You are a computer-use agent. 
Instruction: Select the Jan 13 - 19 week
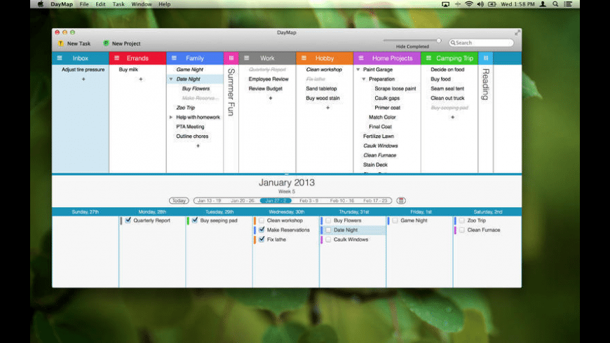pos(210,200)
